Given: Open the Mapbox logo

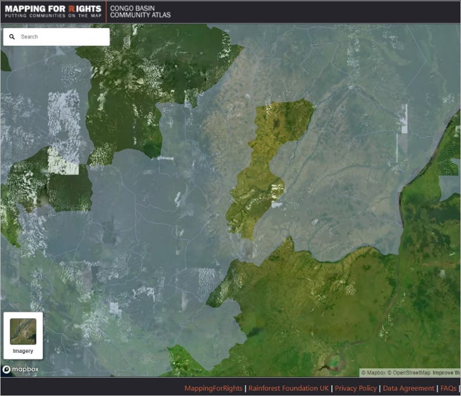Looking at the screenshot, I should pyautogui.click(x=21, y=369).
